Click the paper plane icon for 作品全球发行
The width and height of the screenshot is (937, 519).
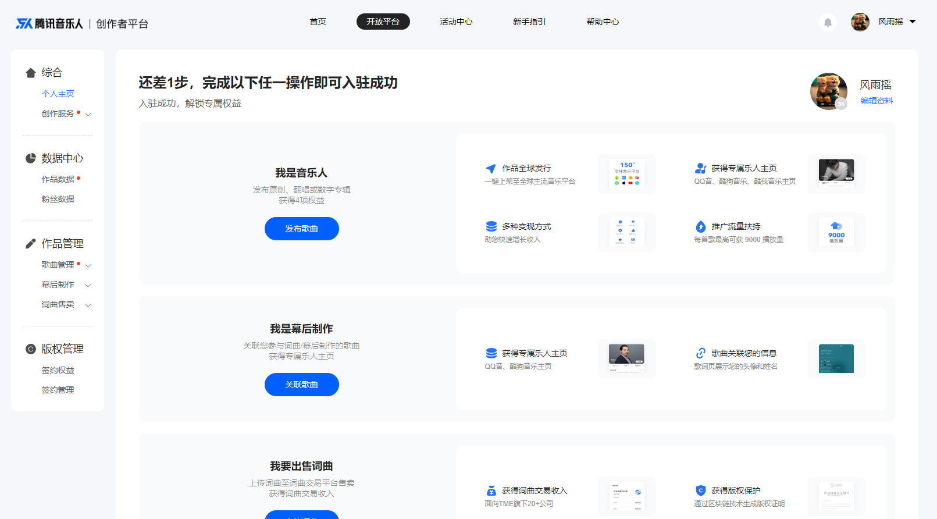(x=491, y=169)
